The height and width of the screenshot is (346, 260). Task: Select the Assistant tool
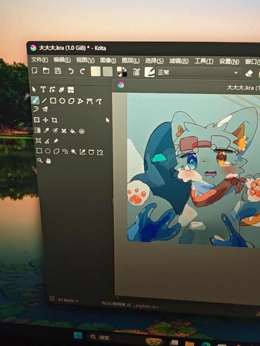(38, 141)
